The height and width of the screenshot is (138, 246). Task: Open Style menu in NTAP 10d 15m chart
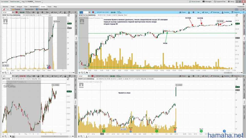54,12
